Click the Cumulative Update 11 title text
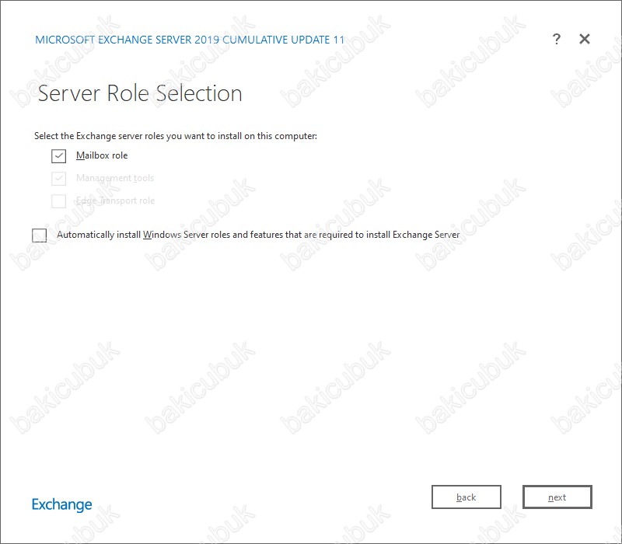This screenshot has height=544, width=622. [x=190, y=40]
